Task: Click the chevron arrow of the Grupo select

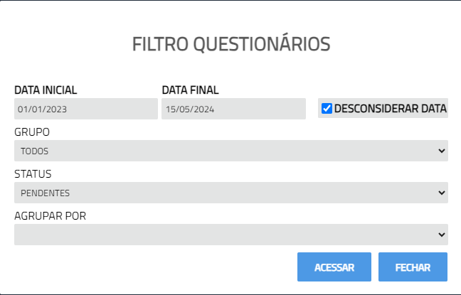Action: click(442, 151)
